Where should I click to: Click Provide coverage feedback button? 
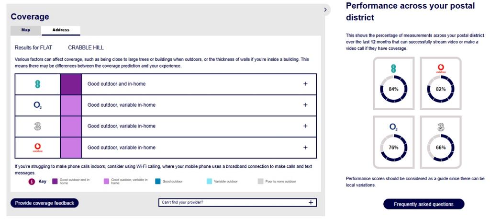pyautogui.click(x=45, y=203)
